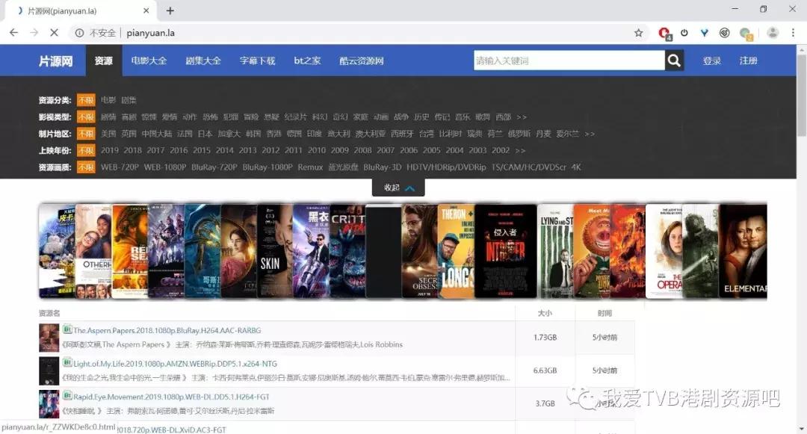The height and width of the screenshot is (434, 807).
Task: Collapse the filter panel with 收起
Action: pyautogui.click(x=398, y=187)
